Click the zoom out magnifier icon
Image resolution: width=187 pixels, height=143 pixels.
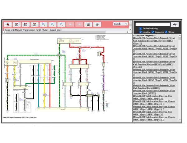[53, 24]
